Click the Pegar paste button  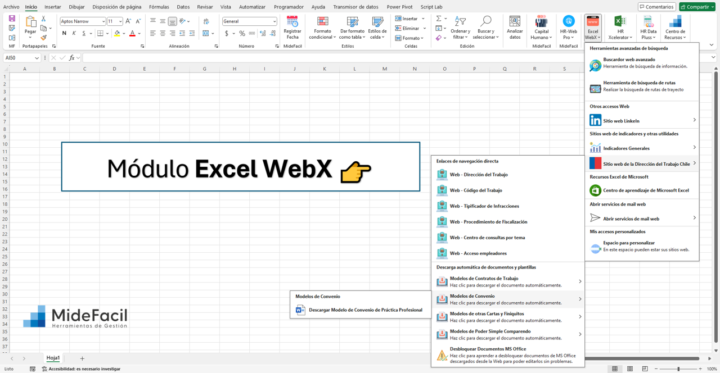click(x=30, y=26)
